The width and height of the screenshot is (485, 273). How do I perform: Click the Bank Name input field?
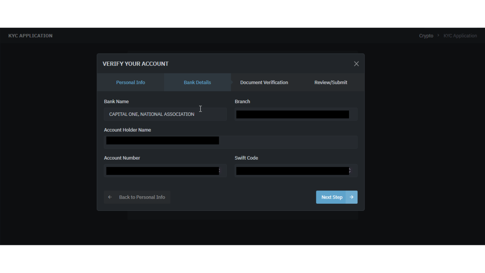click(165, 114)
